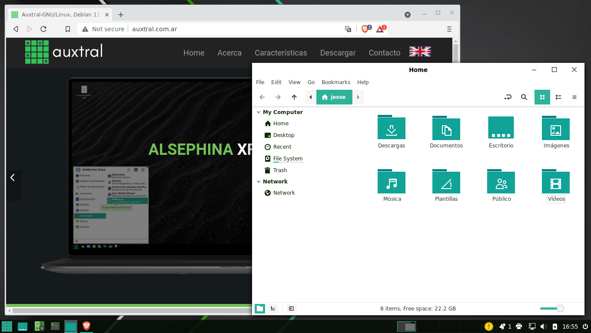
Task: Open the File menu
Action: (x=260, y=82)
